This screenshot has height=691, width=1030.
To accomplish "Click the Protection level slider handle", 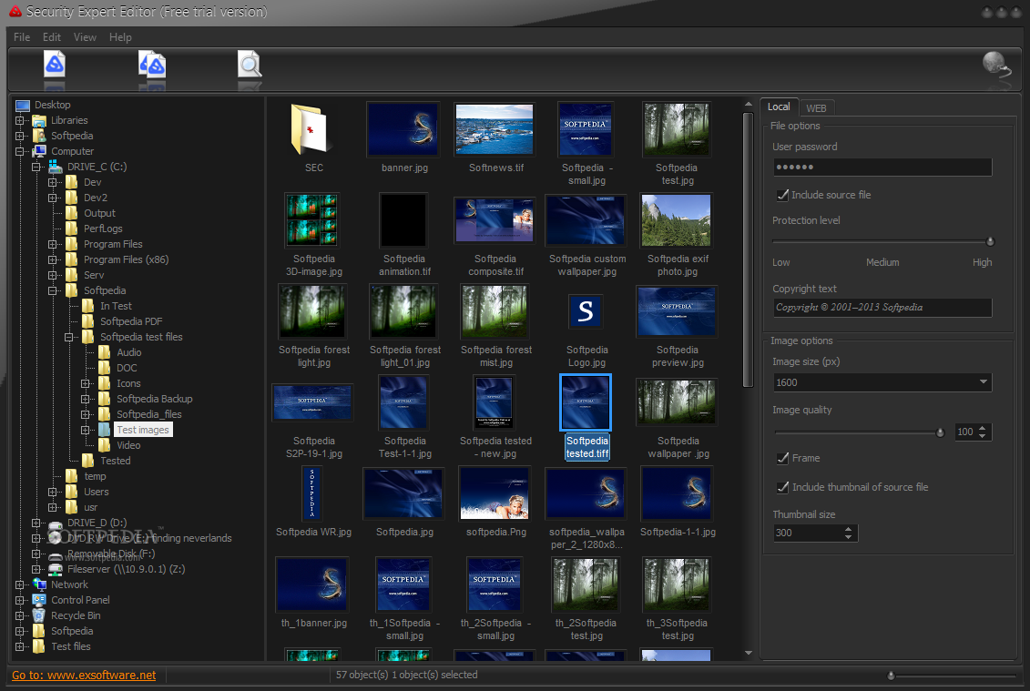I will point(990,242).
